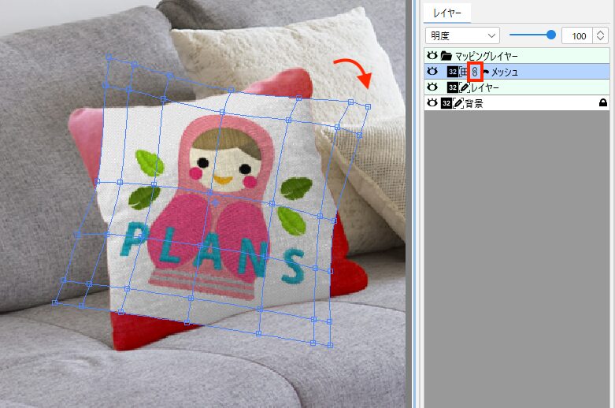Viewport: 615px width, 408px height.
Task: Click the opacity stepper arrows
Action: [x=600, y=35]
